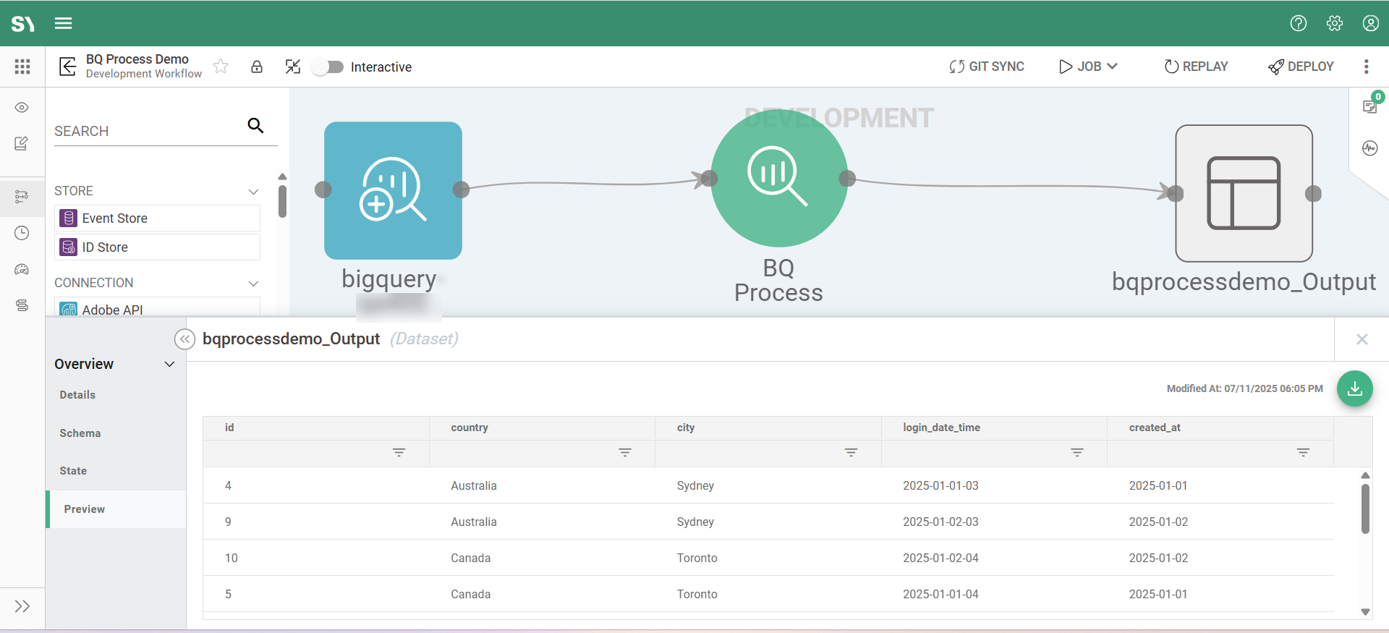The height and width of the screenshot is (633, 1389).
Task: Open the help question mark icon
Action: click(x=1299, y=23)
